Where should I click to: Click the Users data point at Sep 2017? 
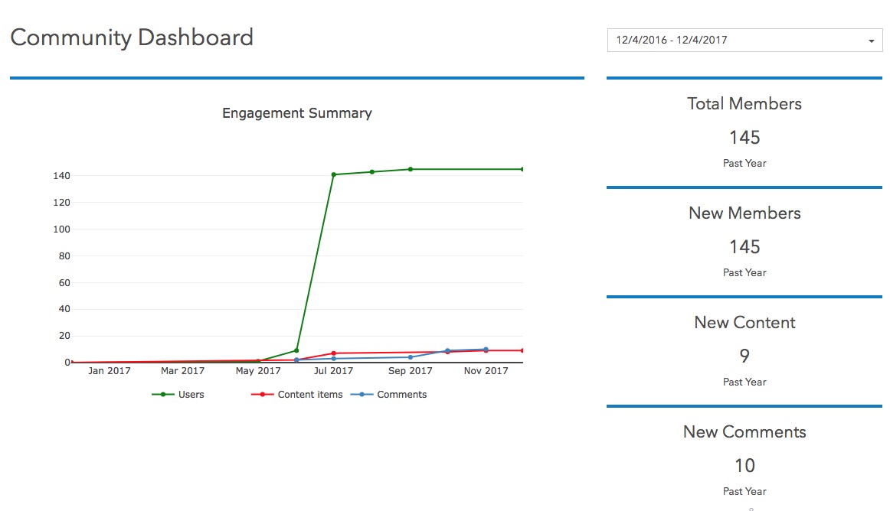pyautogui.click(x=411, y=169)
